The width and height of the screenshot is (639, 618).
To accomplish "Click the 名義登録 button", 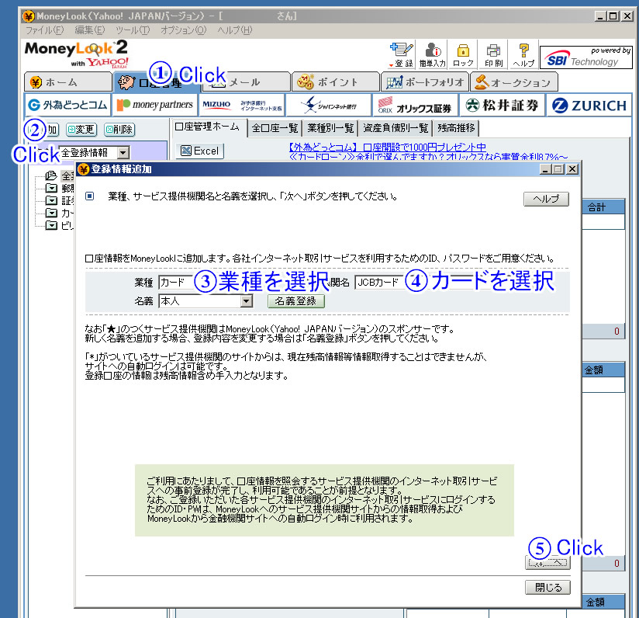I will tap(296, 301).
